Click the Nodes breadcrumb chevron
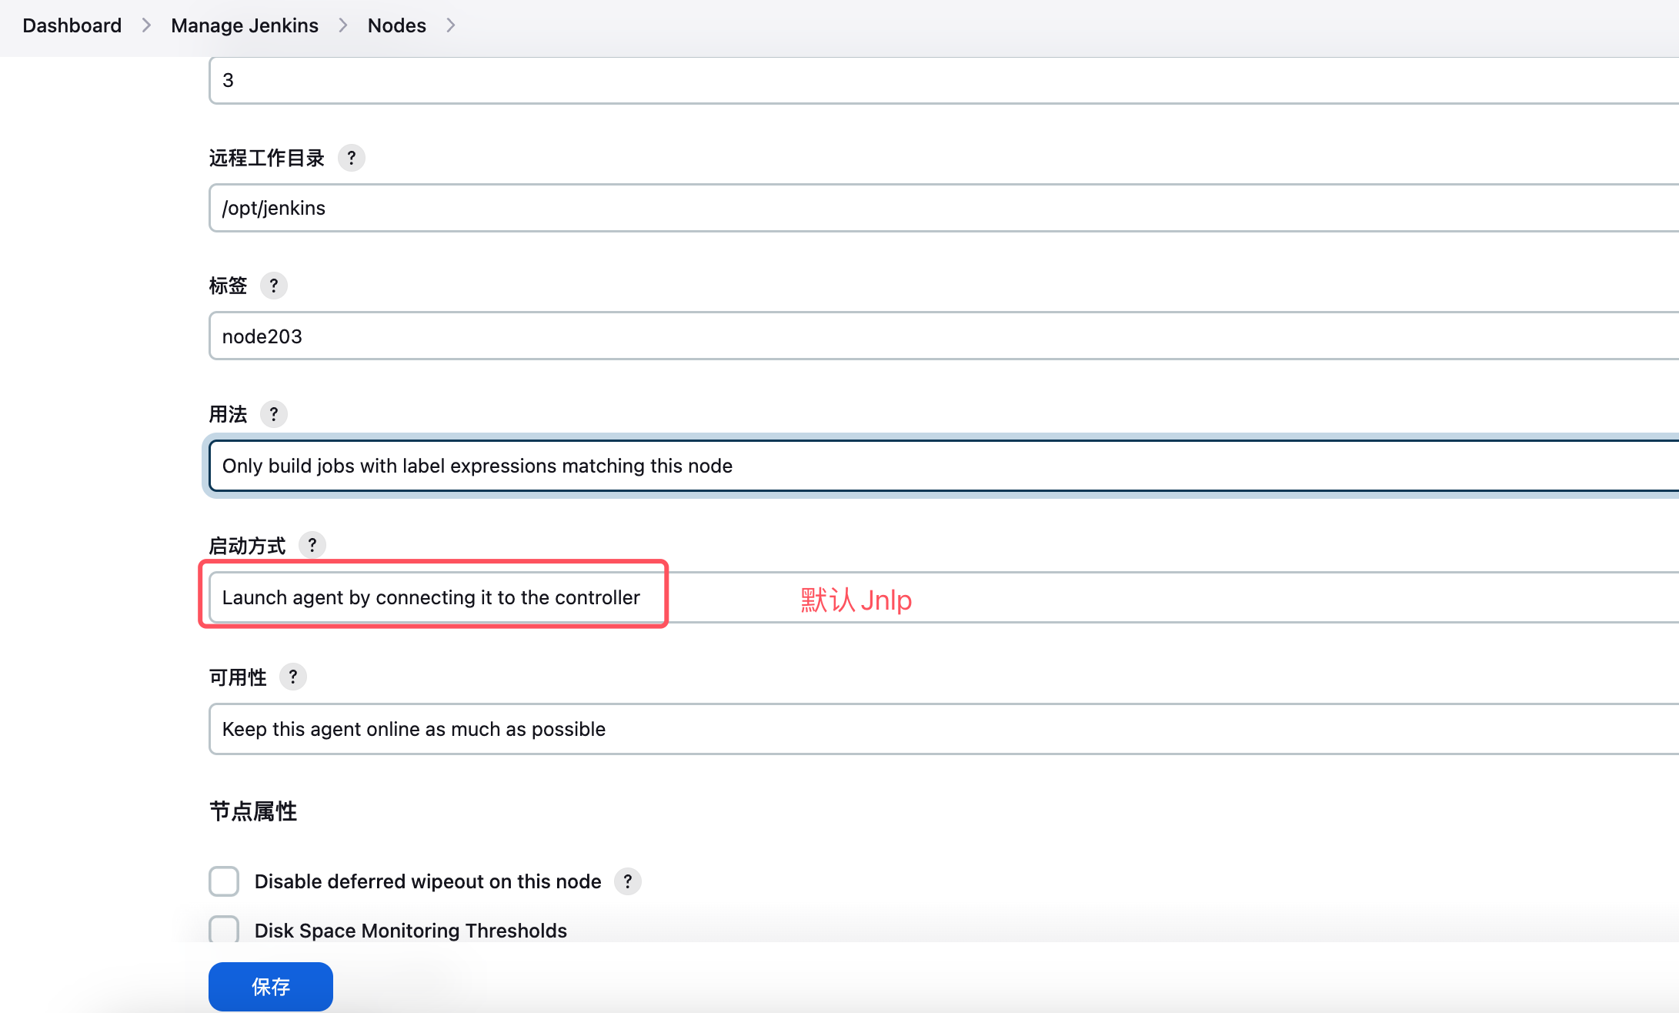This screenshot has height=1013, width=1679. pos(451,25)
